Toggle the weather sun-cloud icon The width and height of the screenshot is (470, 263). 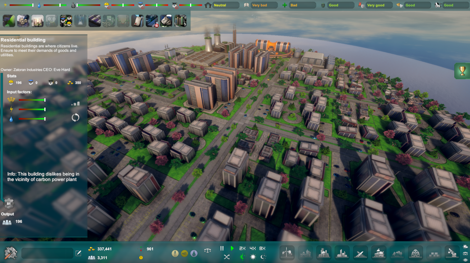point(465,247)
